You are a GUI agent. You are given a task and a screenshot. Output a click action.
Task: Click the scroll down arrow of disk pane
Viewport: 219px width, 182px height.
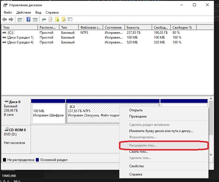pyautogui.click(x=211, y=155)
